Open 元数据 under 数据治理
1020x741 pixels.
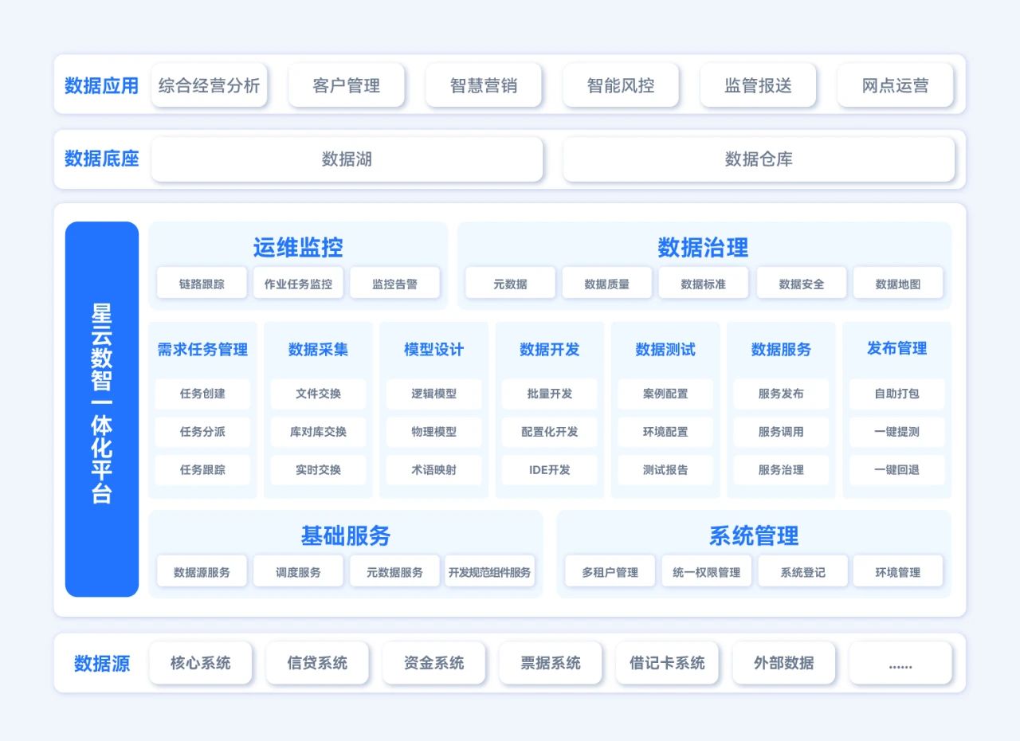(510, 284)
